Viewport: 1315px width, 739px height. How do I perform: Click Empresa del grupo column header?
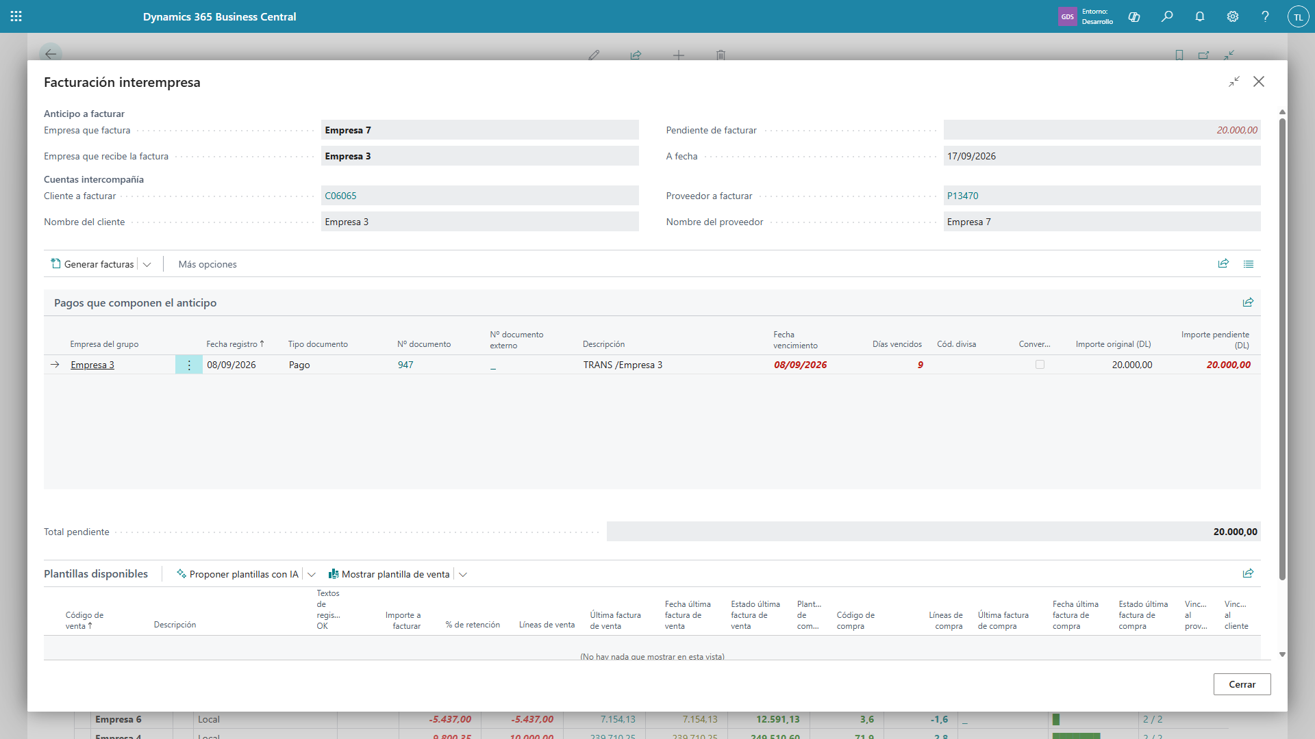pyautogui.click(x=104, y=344)
